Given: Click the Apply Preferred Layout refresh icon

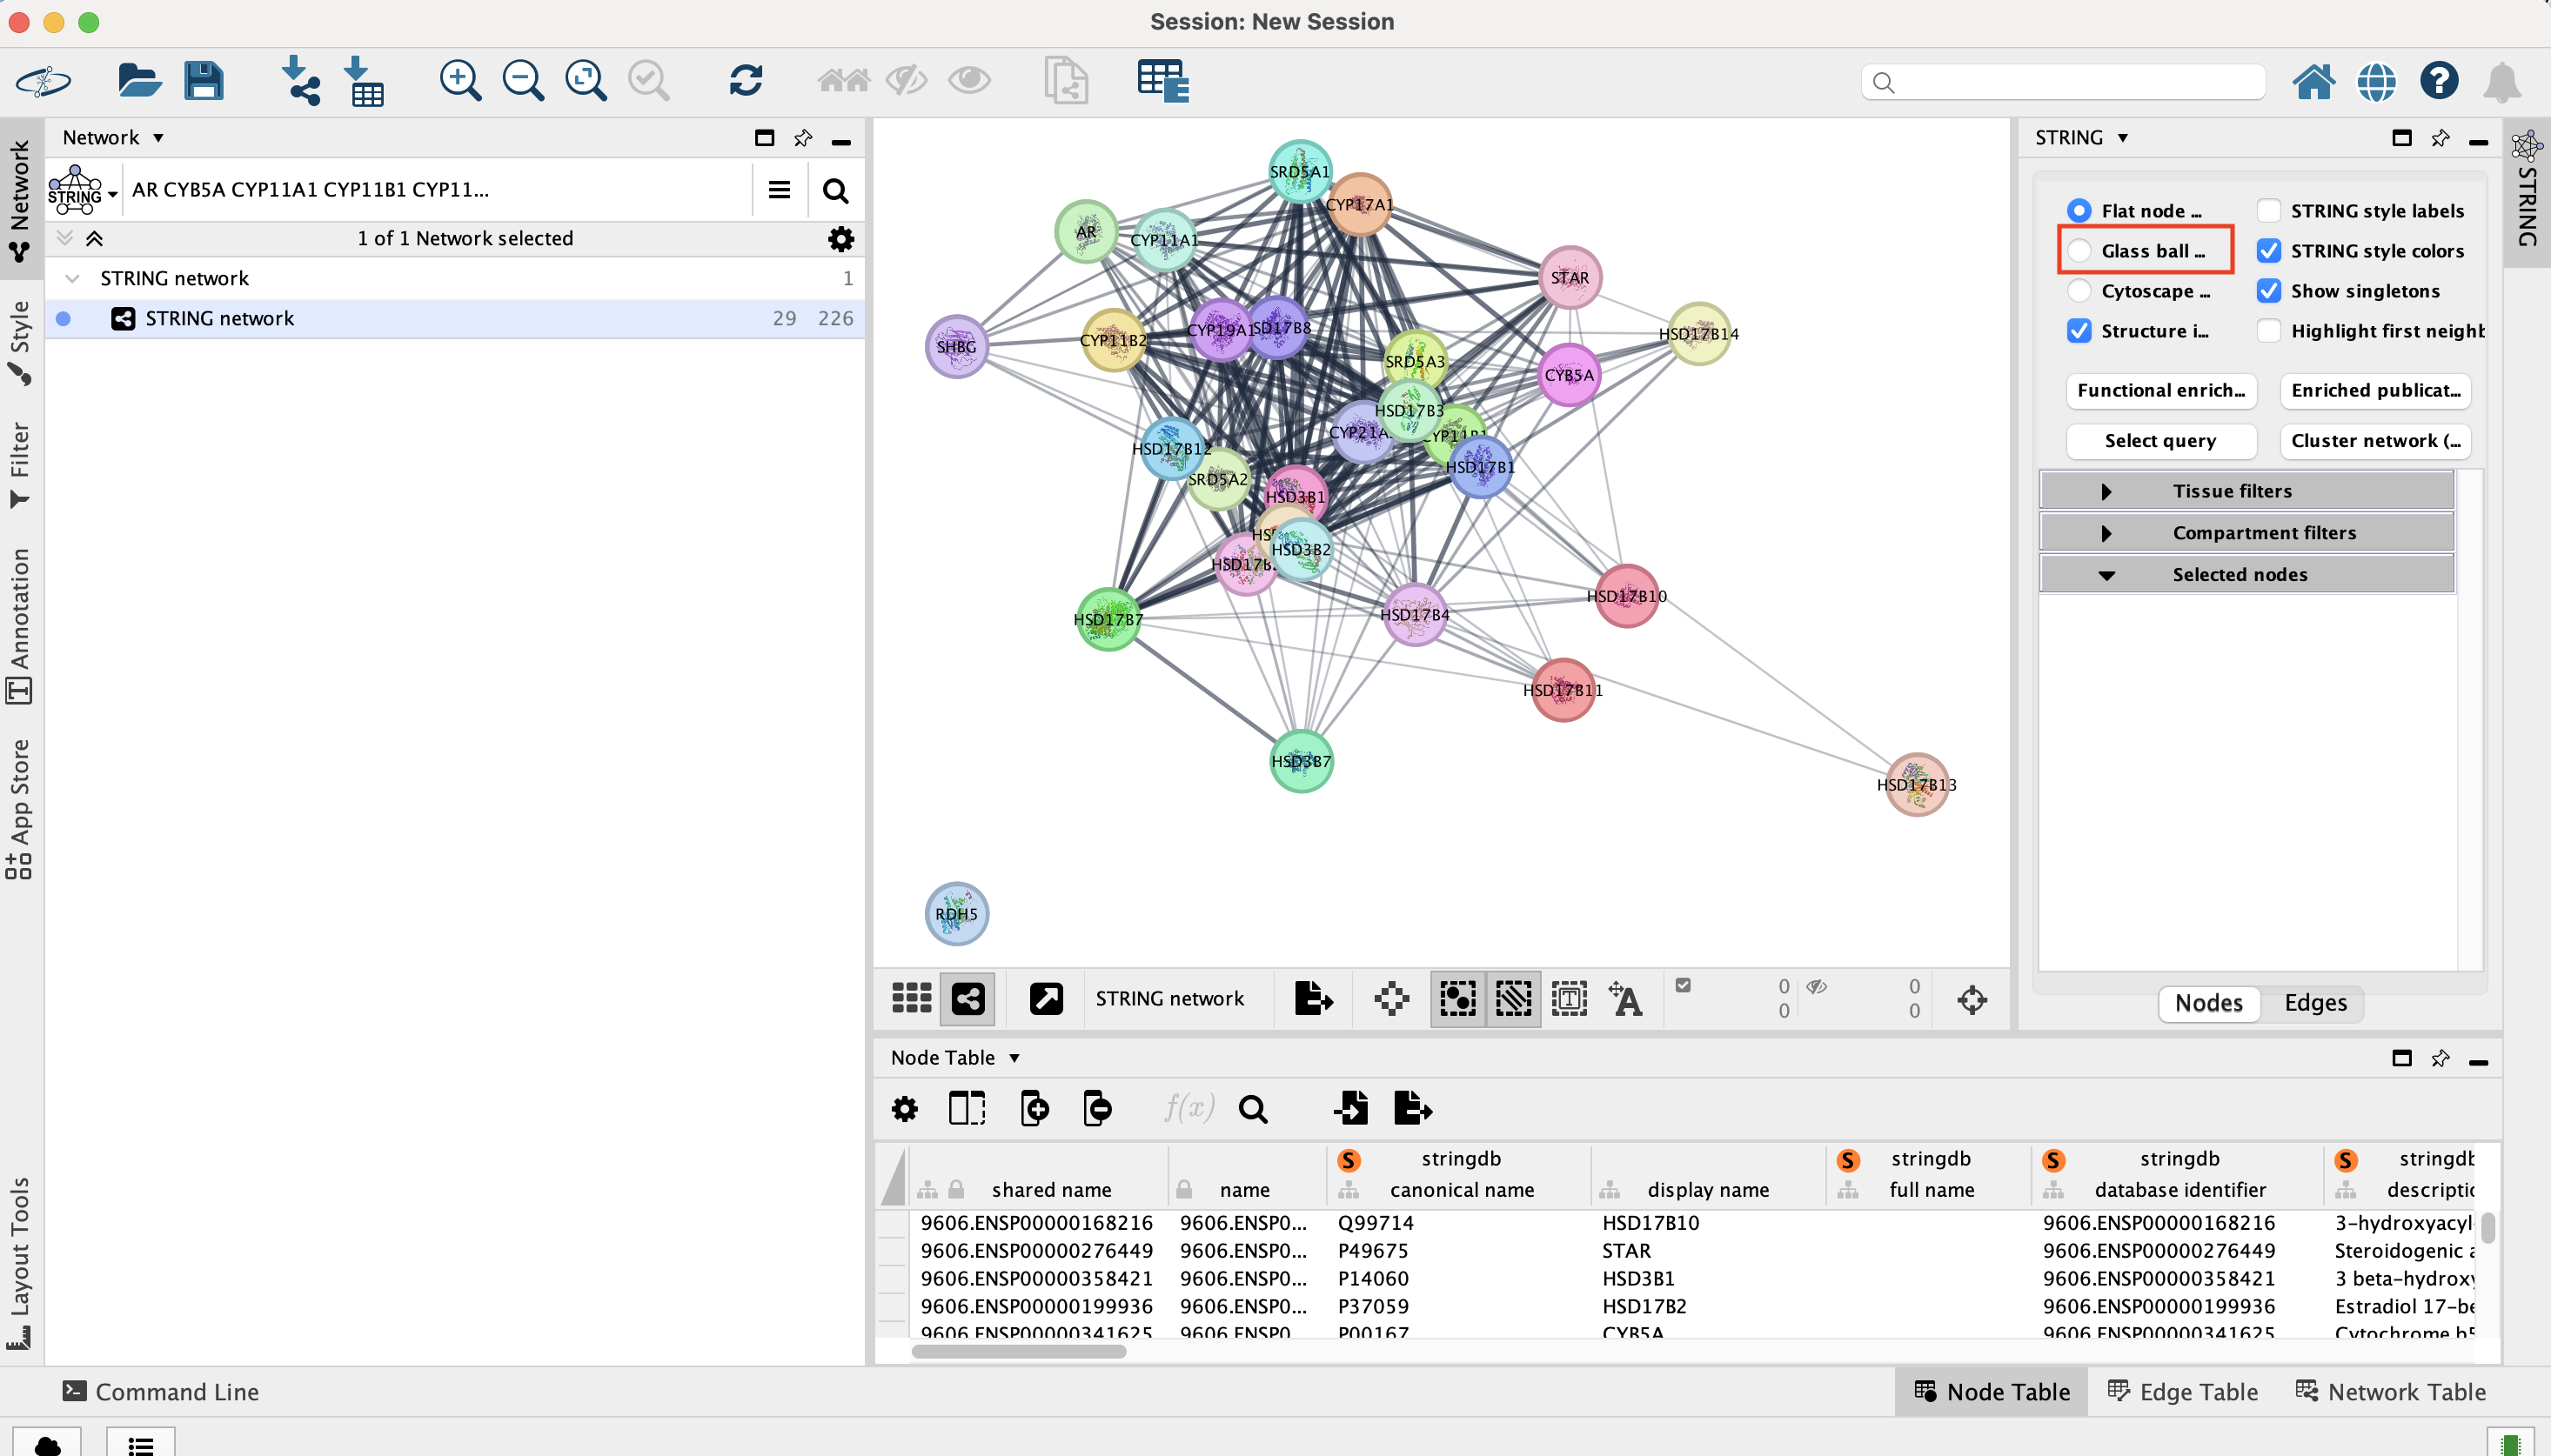Looking at the screenshot, I should click(746, 80).
